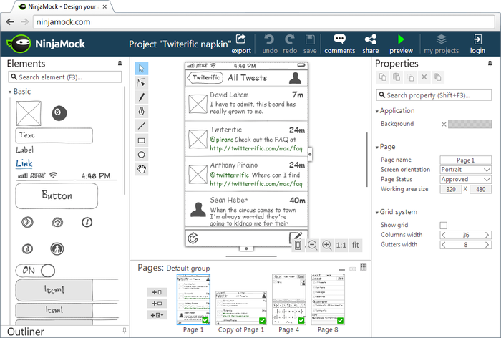The width and height of the screenshot is (501, 338).
Task: Activate the hand pan tool
Action: [x=142, y=169]
